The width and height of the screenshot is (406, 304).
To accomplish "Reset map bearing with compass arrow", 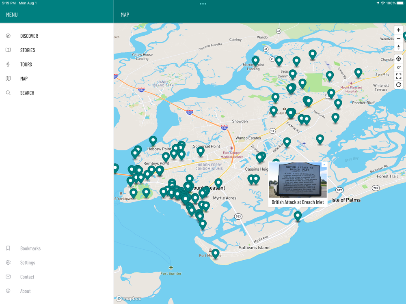I will coord(399,47).
